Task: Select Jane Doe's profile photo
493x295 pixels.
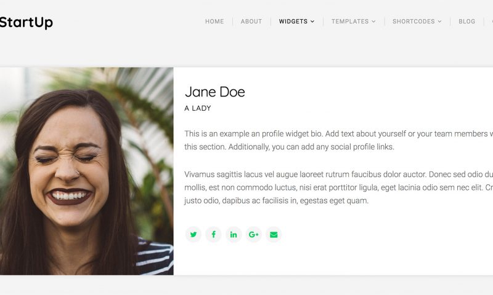Action: pos(86,171)
